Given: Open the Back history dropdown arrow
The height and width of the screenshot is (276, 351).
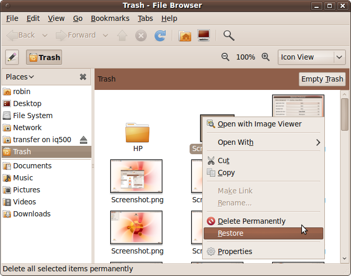Looking at the screenshot, I should [x=45, y=36].
